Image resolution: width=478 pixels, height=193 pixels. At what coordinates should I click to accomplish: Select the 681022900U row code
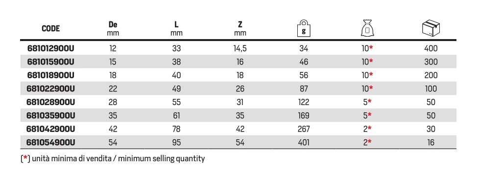(x=51, y=89)
